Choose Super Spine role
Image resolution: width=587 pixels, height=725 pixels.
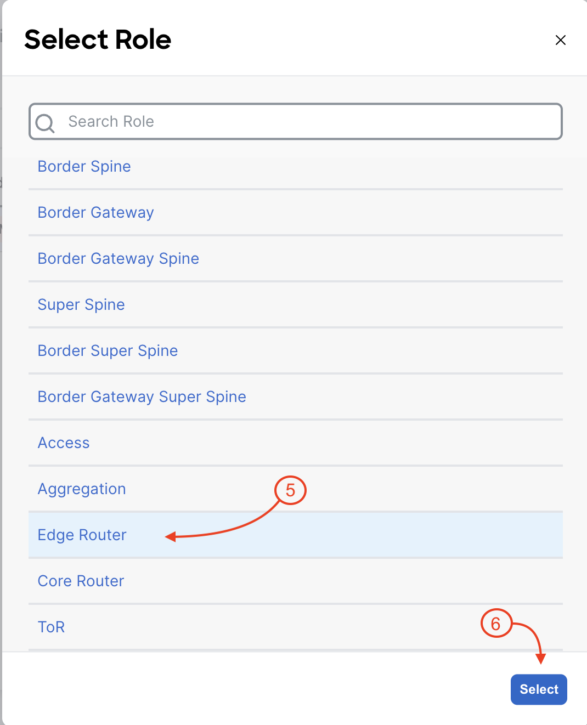pos(296,304)
